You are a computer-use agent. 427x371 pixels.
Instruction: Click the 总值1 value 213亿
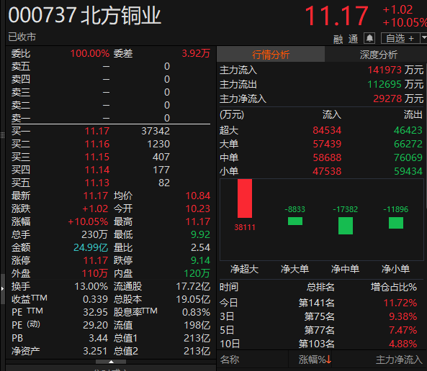197,338
